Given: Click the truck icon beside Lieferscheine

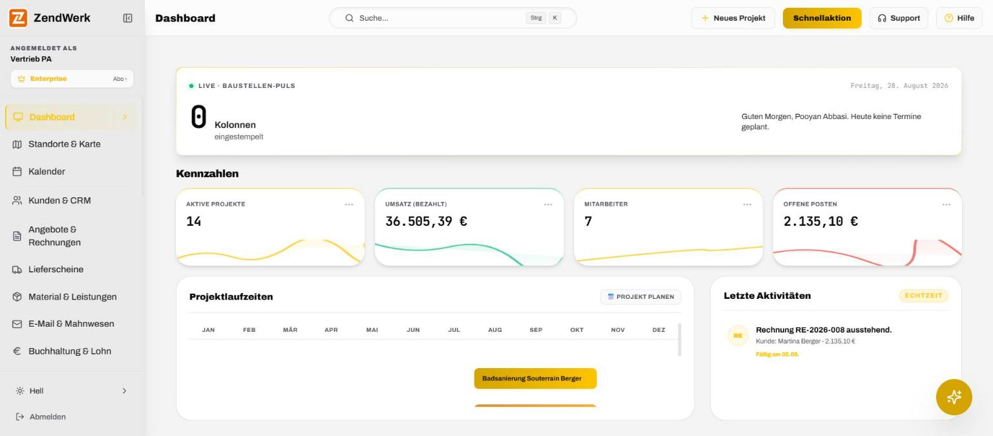Looking at the screenshot, I should [x=17, y=270].
